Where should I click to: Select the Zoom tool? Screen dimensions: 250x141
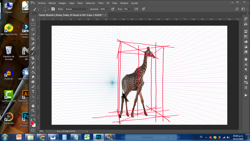[x=33, y=110]
